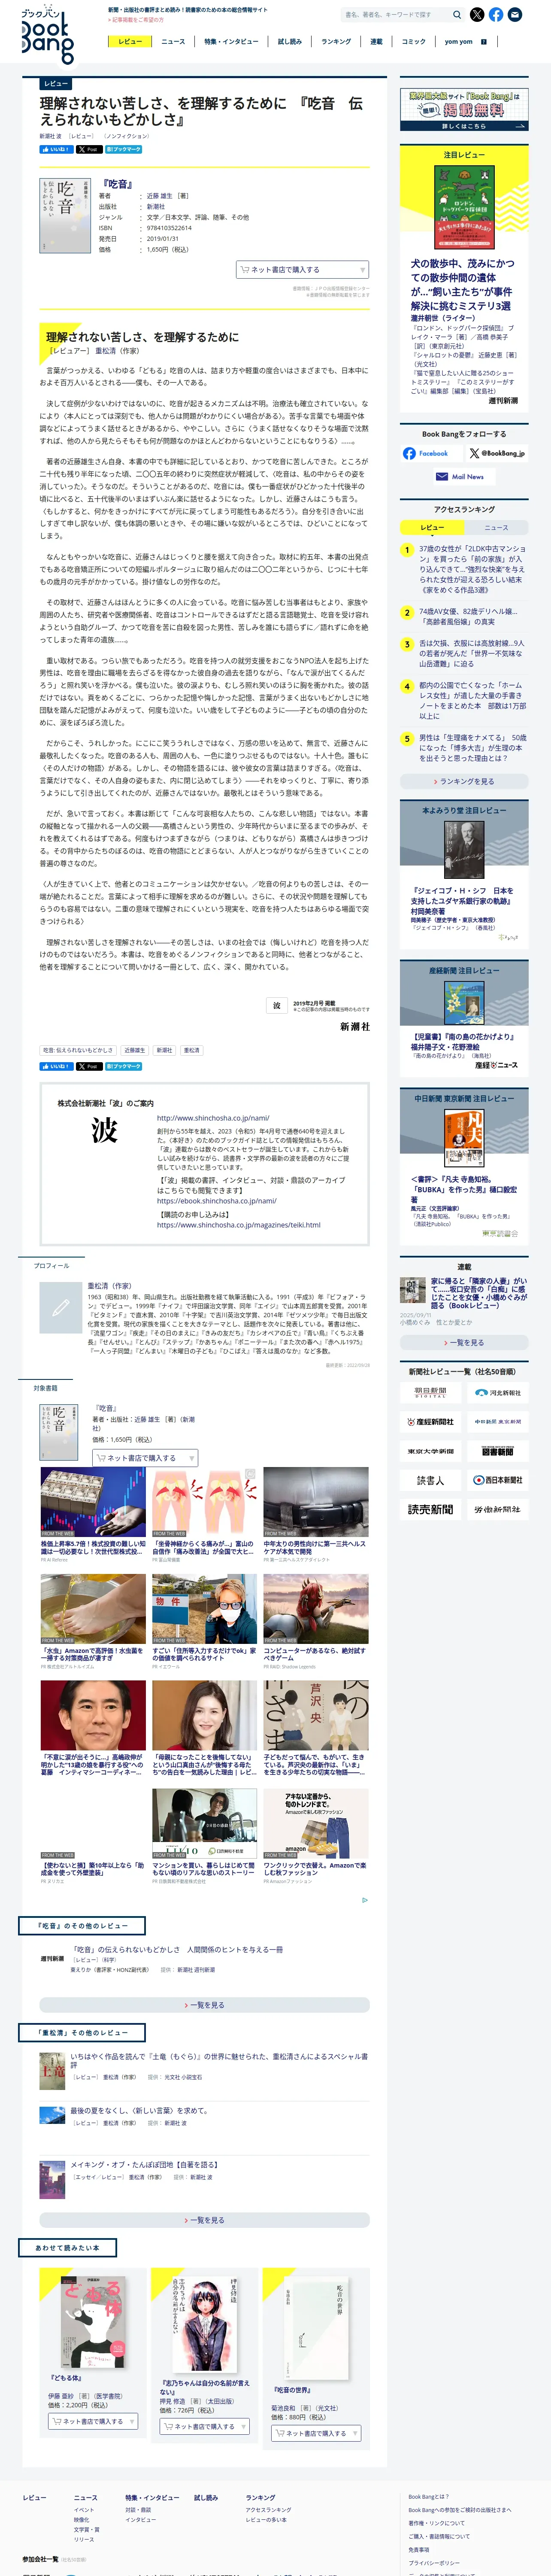Open Rodo Shimbun logo reviews
The image size is (551, 2576).
tap(498, 1509)
